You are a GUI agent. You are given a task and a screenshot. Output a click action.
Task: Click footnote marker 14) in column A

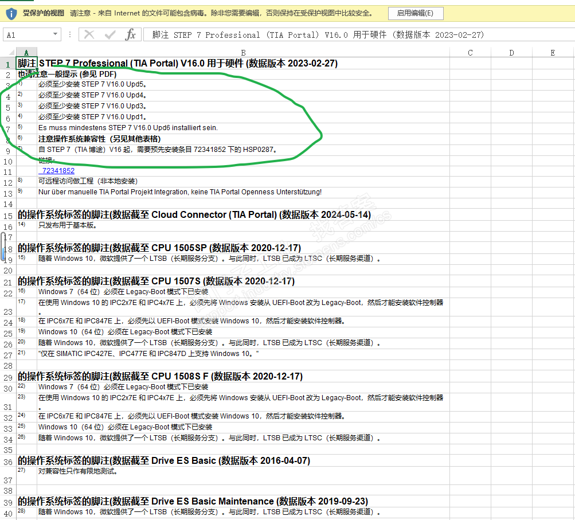click(21, 224)
